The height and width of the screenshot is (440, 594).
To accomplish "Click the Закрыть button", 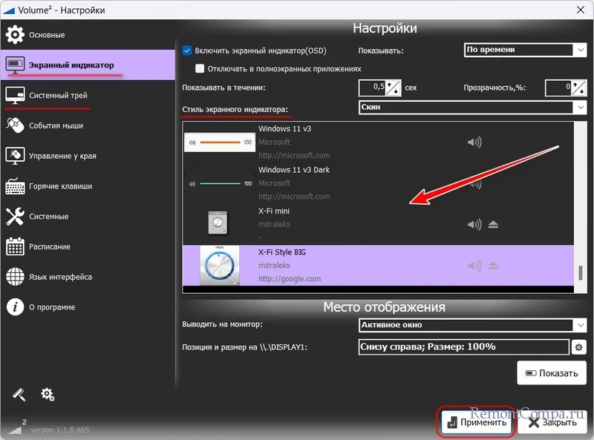I will click(x=552, y=422).
